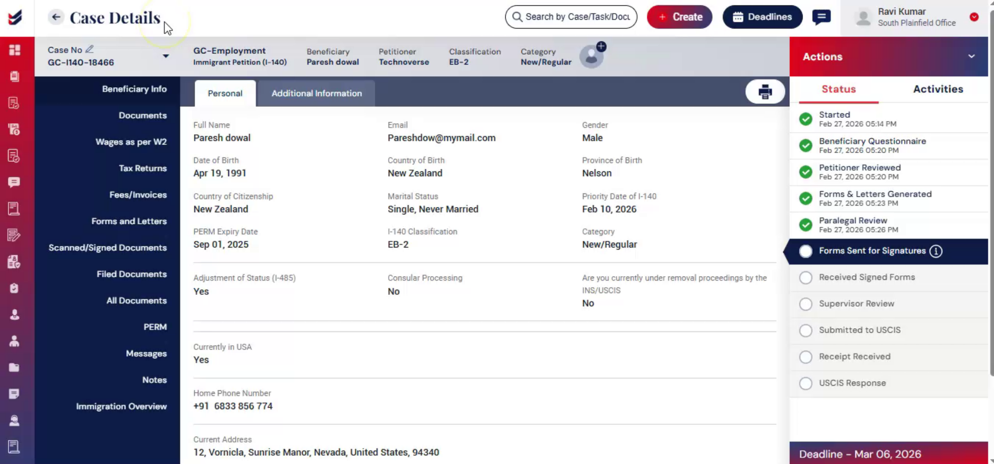Go back using the arrow beside Case Details
This screenshot has width=994, height=464.
point(56,17)
